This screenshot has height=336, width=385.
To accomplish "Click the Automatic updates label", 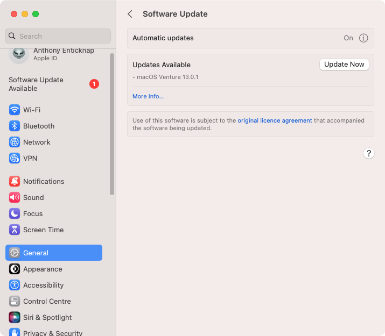I will click(163, 38).
